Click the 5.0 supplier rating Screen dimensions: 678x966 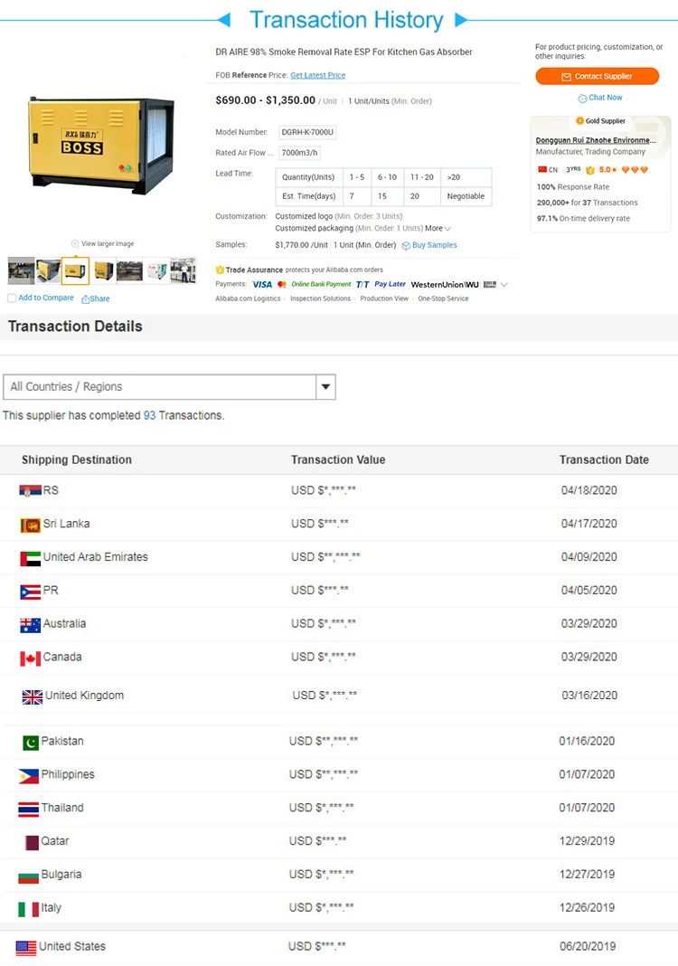click(607, 170)
